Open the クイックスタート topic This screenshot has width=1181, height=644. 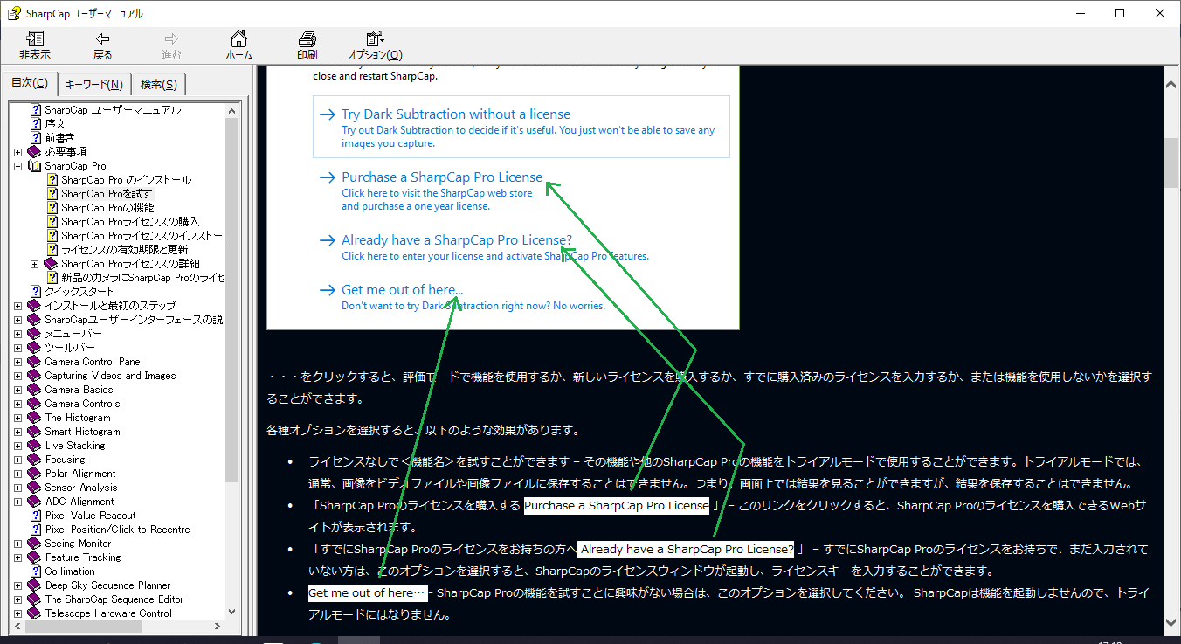tap(79, 292)
